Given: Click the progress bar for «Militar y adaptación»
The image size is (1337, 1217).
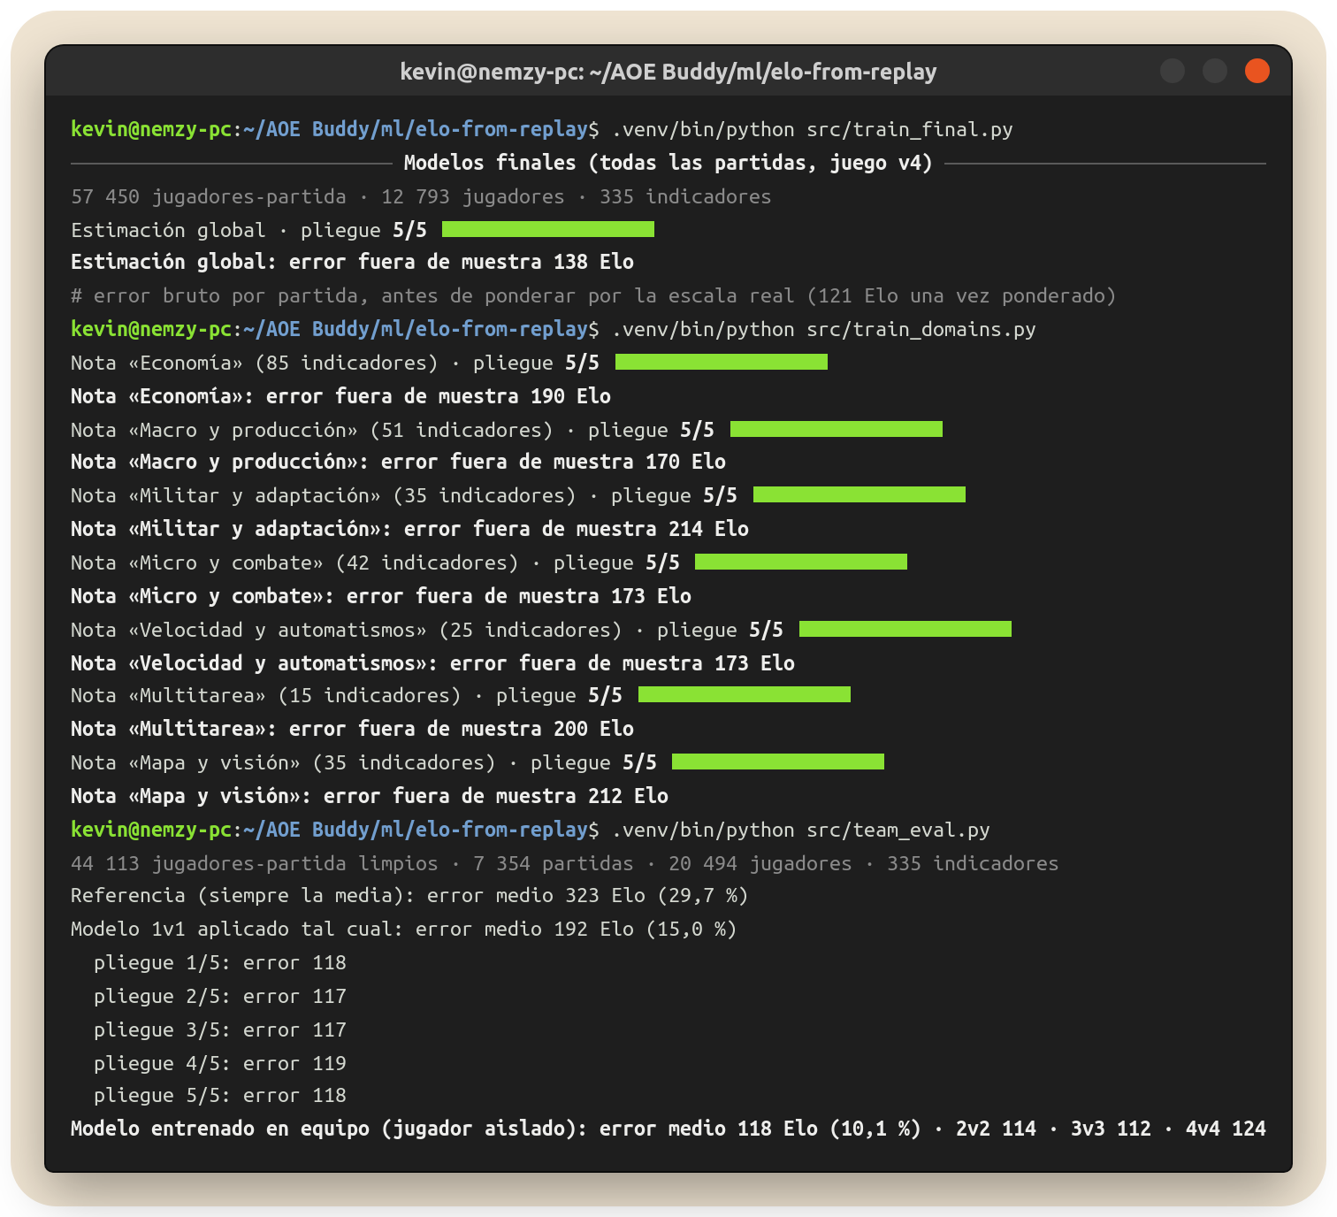Looking at the screenshot, I should [859, 494].
